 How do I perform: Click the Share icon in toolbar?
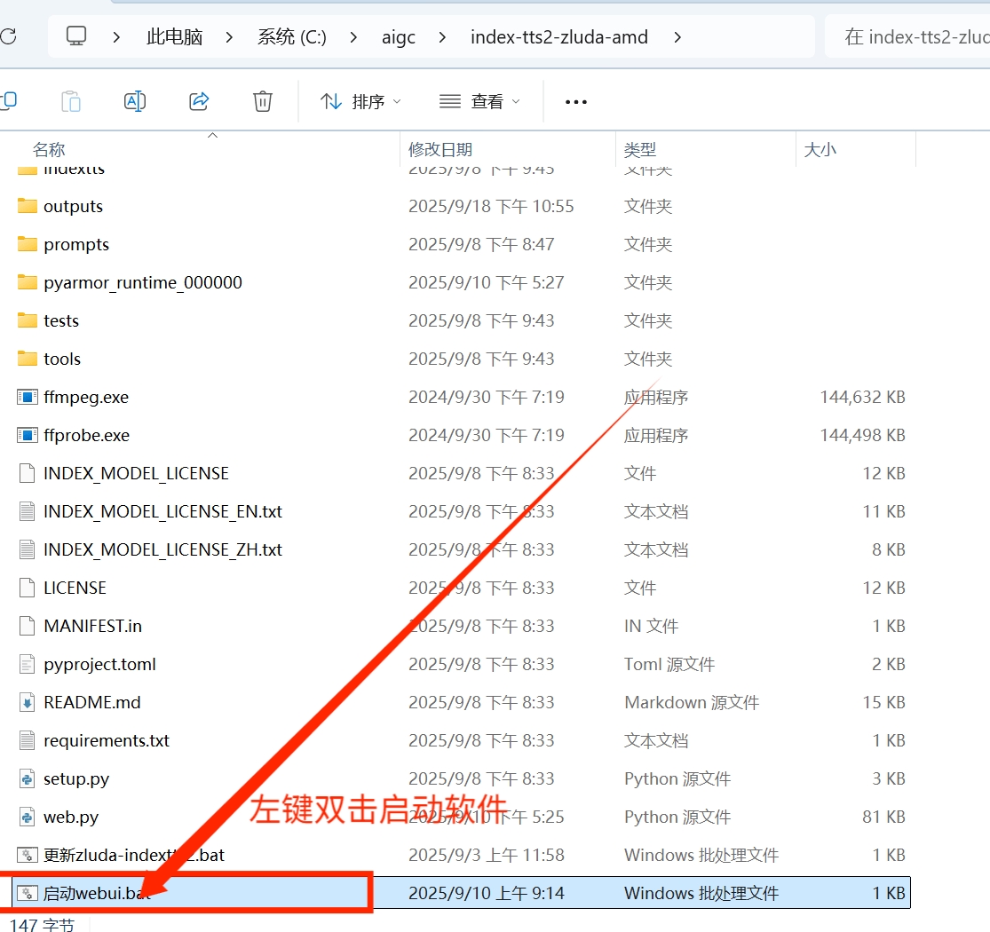tap(199, 101)
